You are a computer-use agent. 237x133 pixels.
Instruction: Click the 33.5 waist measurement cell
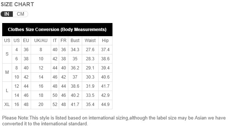[x=90, y=95]
